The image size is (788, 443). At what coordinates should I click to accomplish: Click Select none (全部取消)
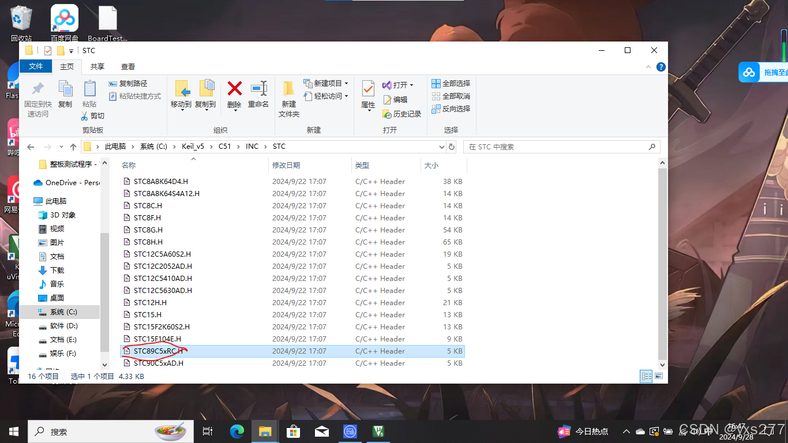click(x=451, y=96)
